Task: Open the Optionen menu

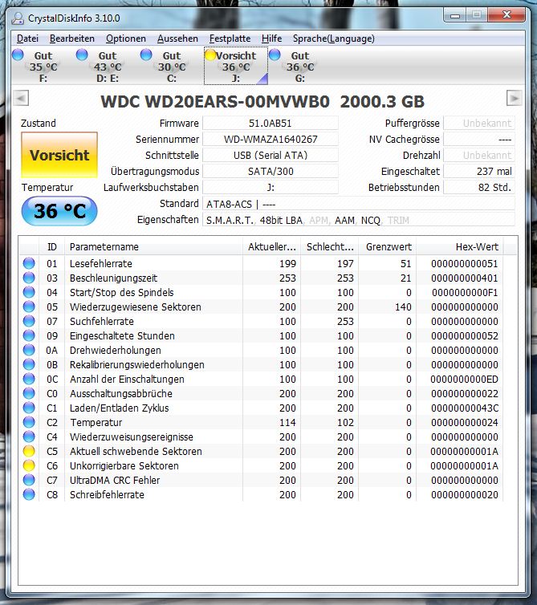Action: [x=126, y=39]
